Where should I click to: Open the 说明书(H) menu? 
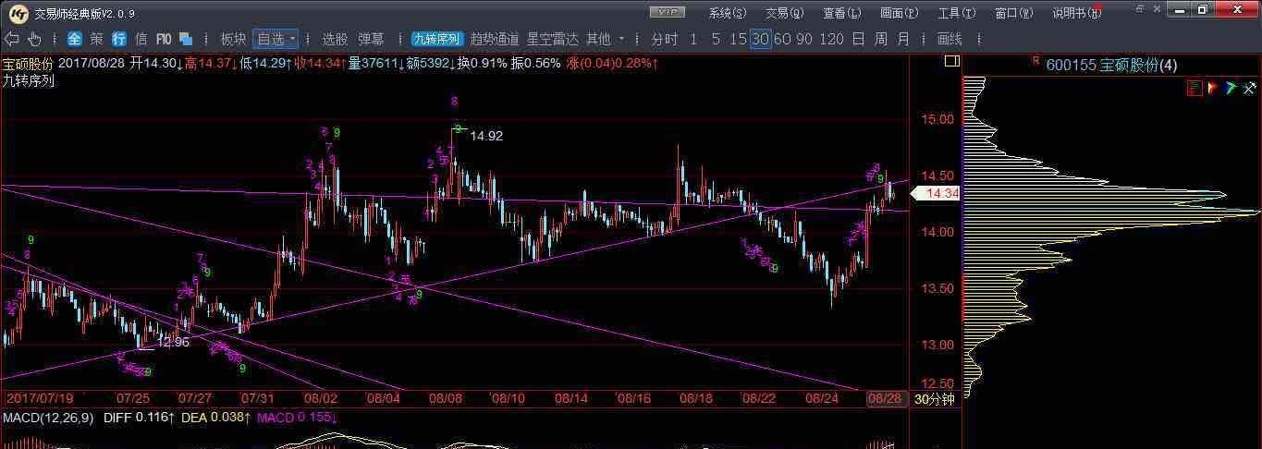click(x=1077, y=13)
